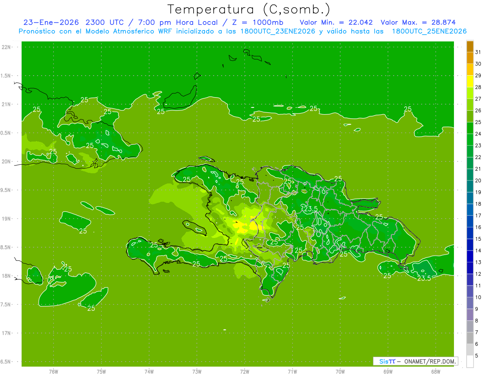This screenshot has height=377, width=489.
Task: Click the teal swatch between 19 and 20
Action: click(470, 186)
